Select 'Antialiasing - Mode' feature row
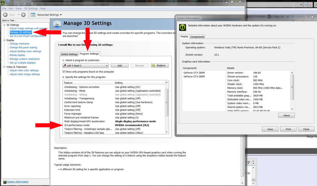The width and height of the screenshot is (317, 186). tap(114, 91)
